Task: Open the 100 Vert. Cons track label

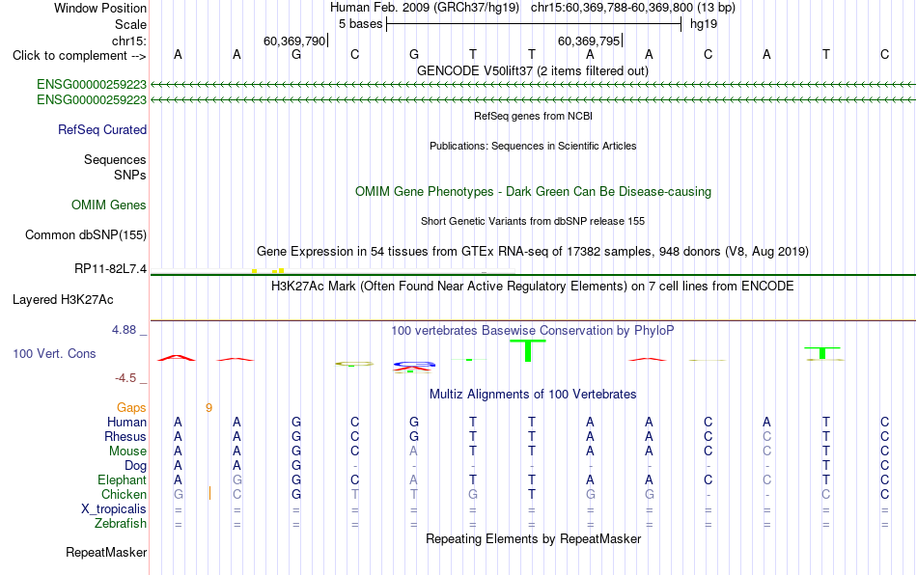Action: 54,353
